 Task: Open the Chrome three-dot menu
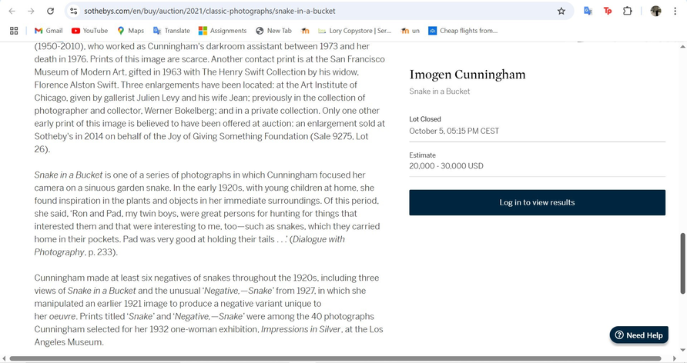[x=675, y=12]
